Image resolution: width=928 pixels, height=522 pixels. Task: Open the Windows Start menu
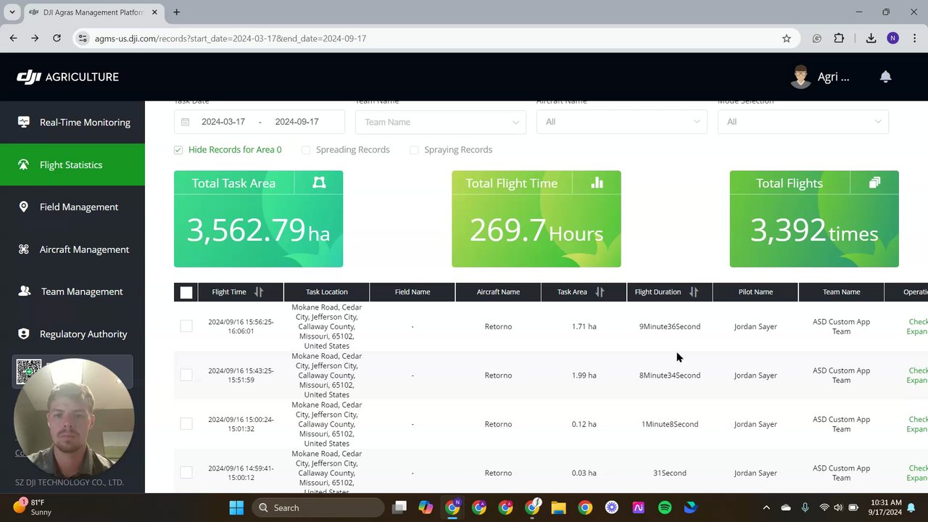coord(236,507)
